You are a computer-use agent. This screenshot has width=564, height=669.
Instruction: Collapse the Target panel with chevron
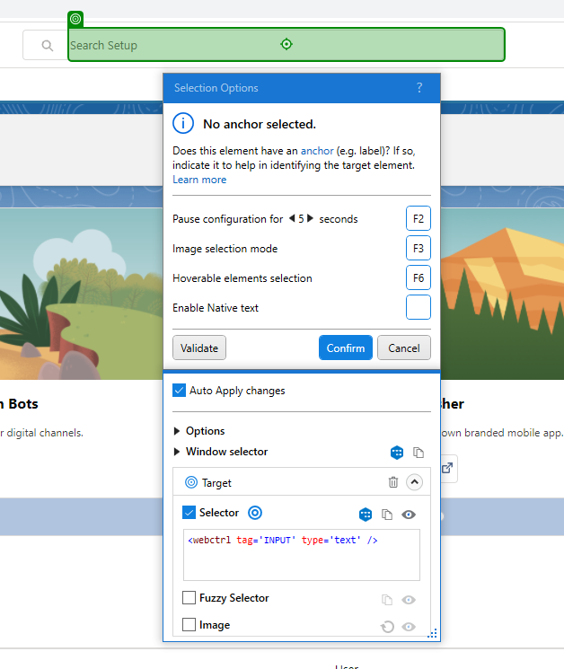coord(414,482)
